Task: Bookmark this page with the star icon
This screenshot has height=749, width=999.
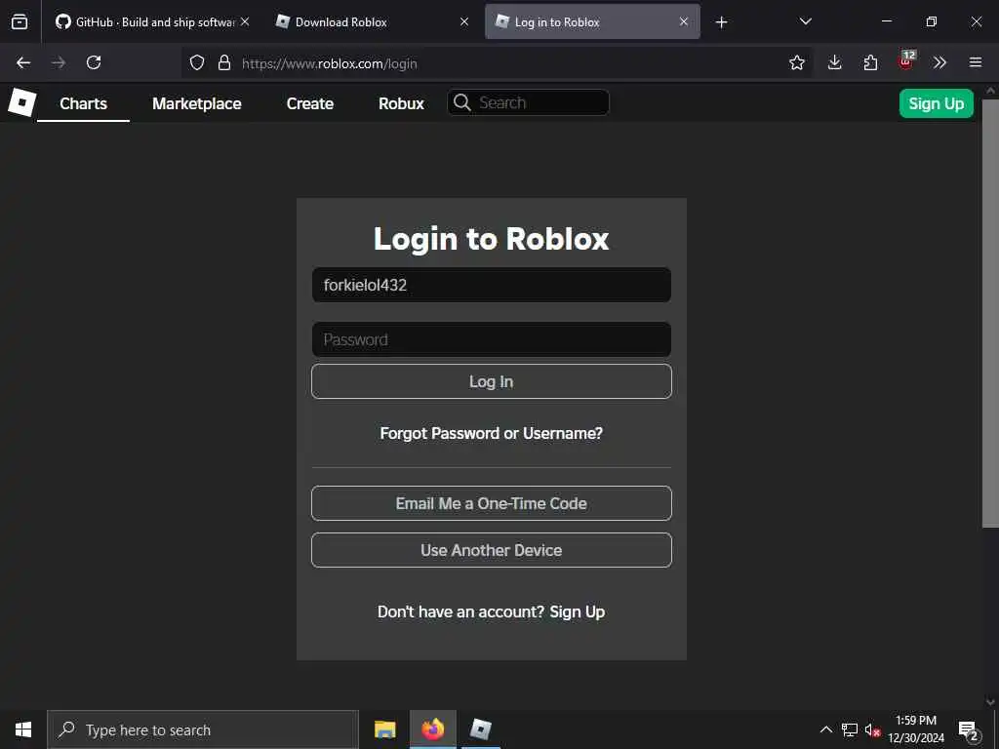Action: pos(796,62)
